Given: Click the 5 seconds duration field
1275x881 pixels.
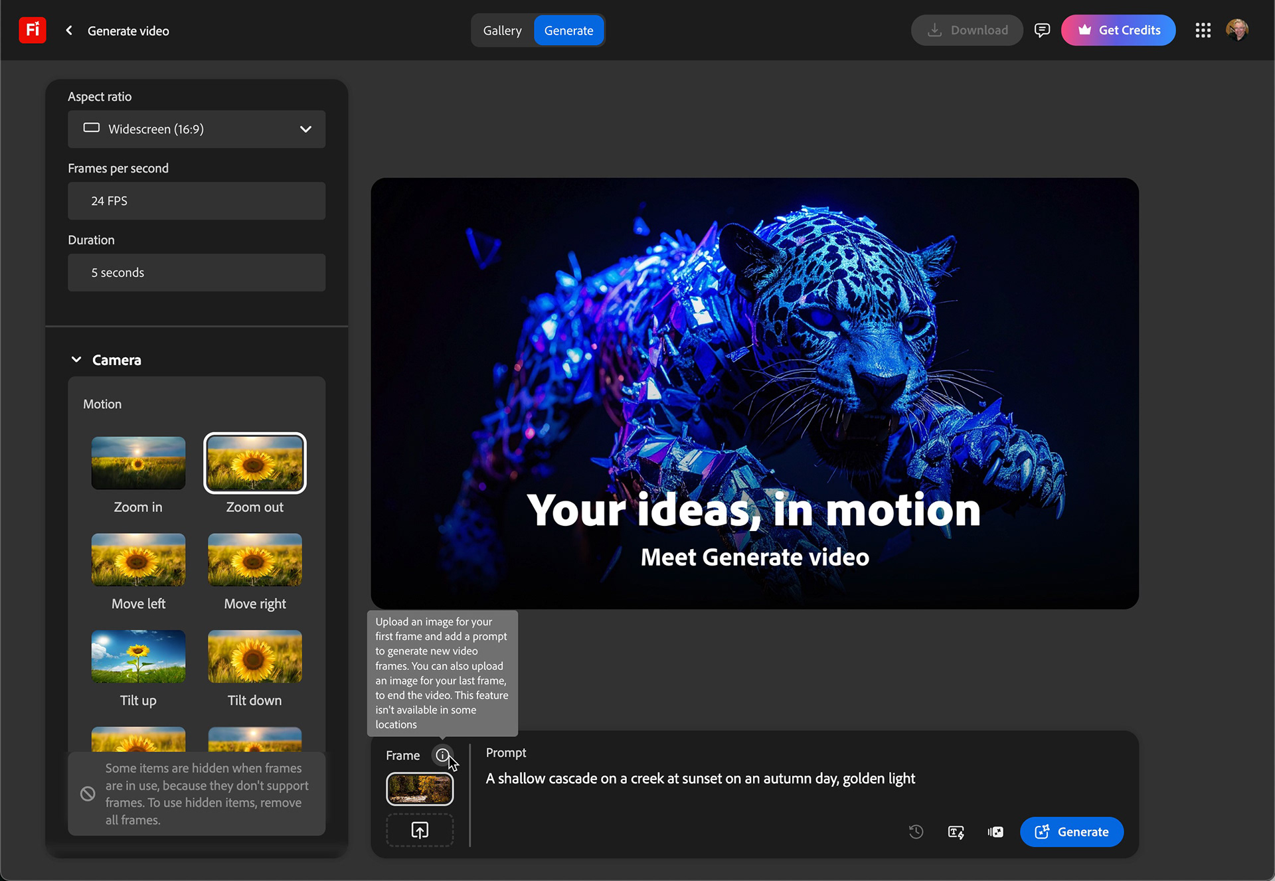Looking at the screenshot, I should point(197,272).
